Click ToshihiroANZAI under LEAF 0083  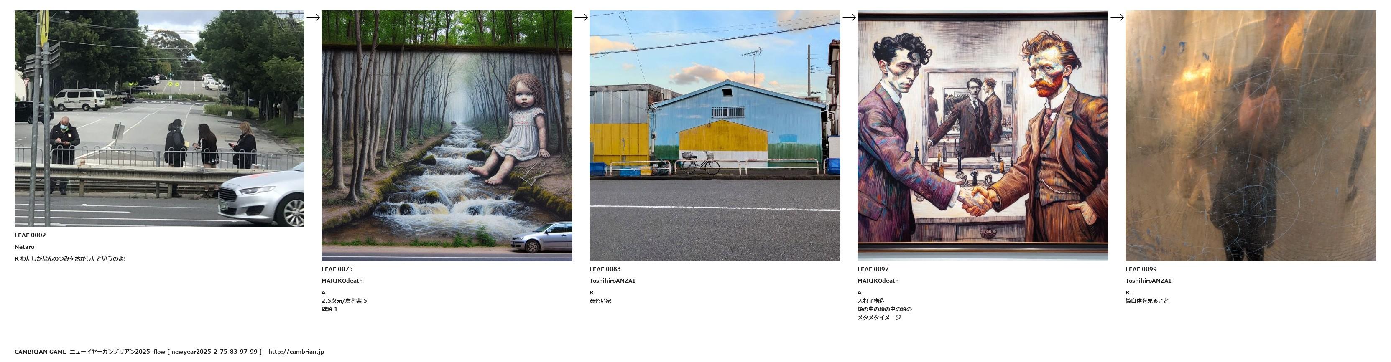613,281
